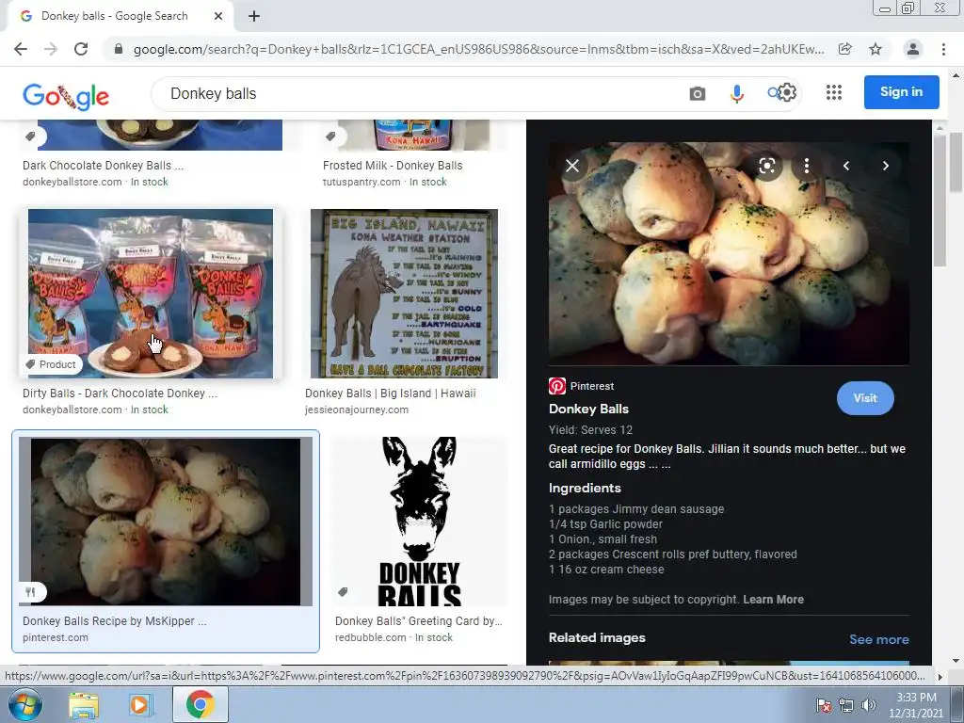Search by image using camera icon
The width and height of the screenshot is (964, 723).
coord(698,93)
